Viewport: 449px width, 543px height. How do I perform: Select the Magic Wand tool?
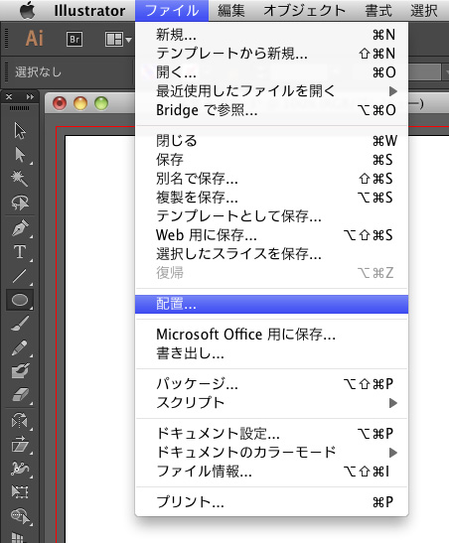tap(20, 179)
